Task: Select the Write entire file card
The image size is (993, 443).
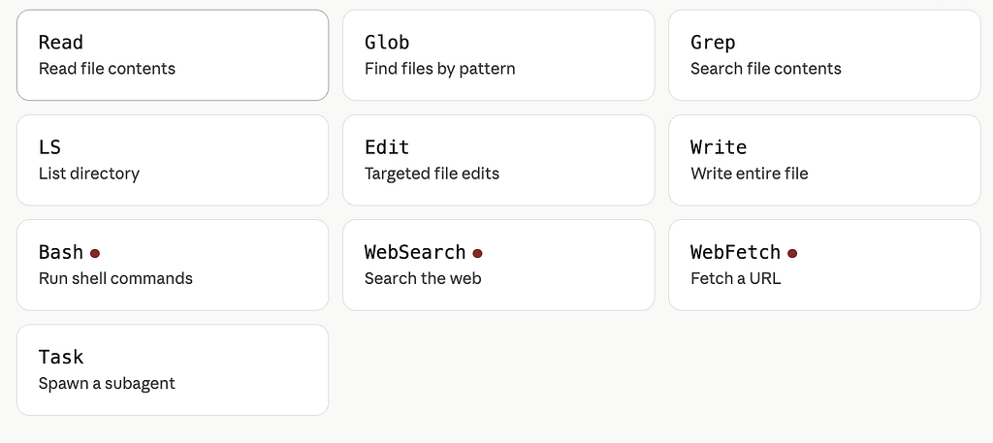Action: (824, 160)
